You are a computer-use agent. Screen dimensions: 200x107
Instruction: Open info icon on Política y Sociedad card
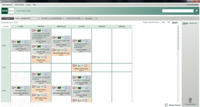(x=86, y=77)
